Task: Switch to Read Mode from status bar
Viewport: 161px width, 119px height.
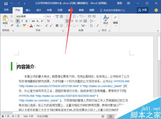Action: tap(103, 116)
